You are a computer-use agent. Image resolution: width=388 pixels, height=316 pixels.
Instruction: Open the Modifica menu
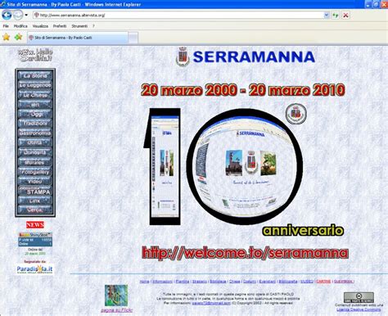pos(20,26)
